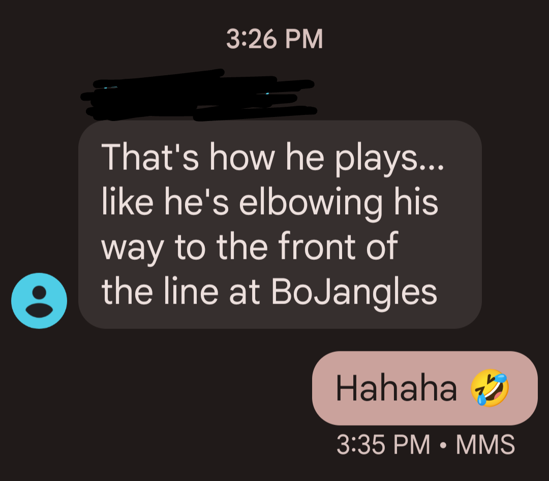Tap the laughing-crying emoji in the reply
Viewport: 549px width, 481px height.
click(490, 387)
